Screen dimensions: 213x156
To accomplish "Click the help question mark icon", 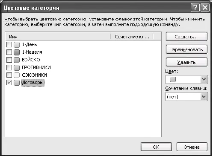I will tap(195, 7).
